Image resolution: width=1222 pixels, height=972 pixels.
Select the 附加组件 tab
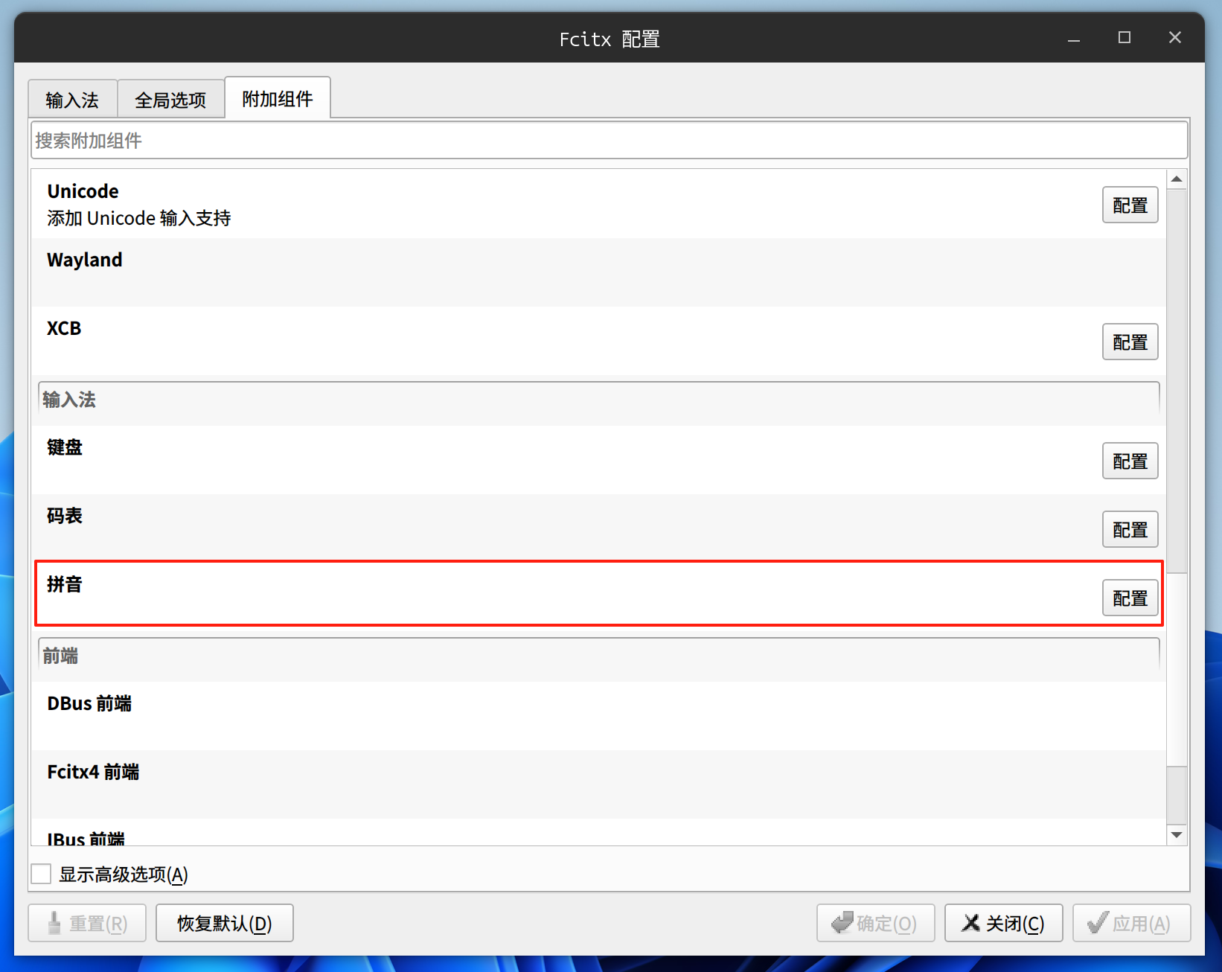coord(277,98)
